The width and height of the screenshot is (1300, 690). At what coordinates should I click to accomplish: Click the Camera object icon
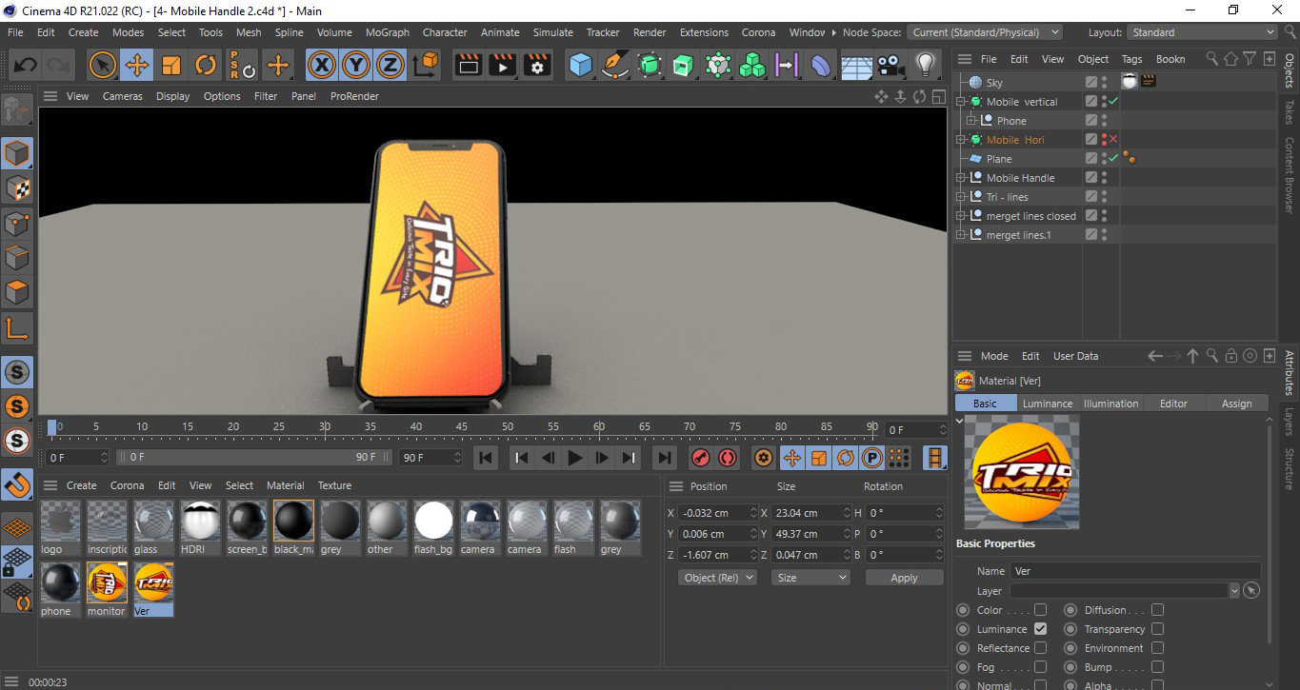890,66
